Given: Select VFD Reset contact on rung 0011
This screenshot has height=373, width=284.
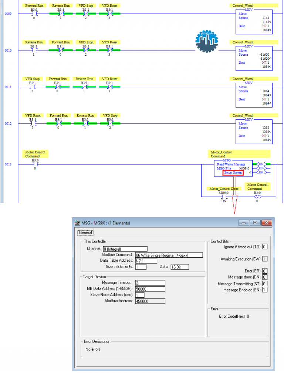Looking at the screenshot, I should pyautogui.click(x=109, y=87).
